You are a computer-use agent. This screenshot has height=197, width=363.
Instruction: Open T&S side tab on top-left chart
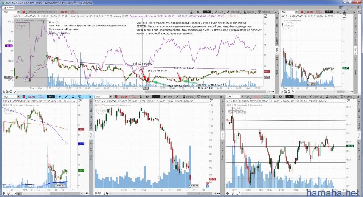(277, 25)
